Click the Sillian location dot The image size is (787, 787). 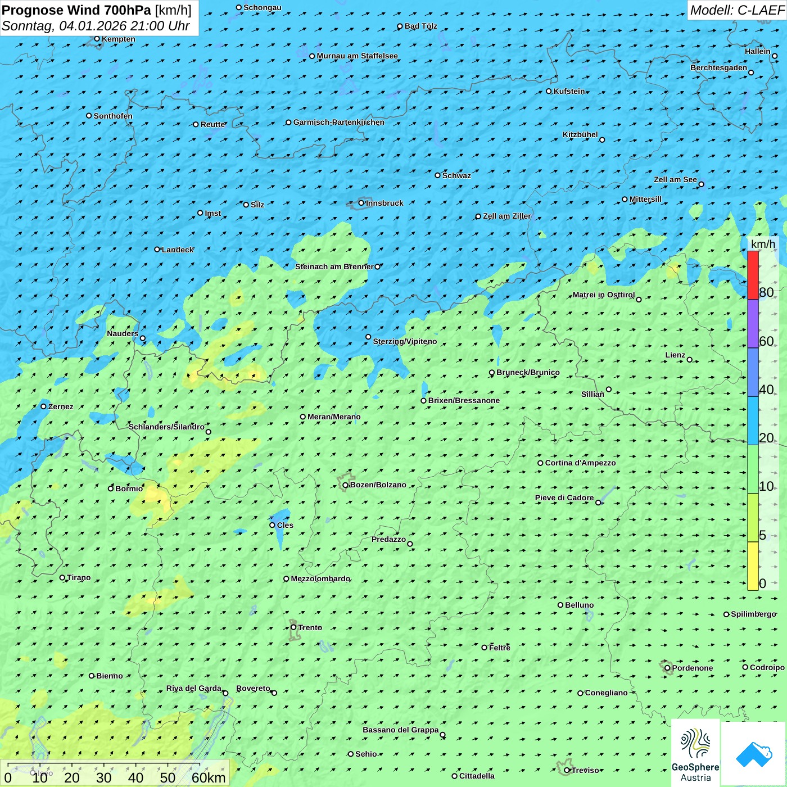click(x=609, y=389)
